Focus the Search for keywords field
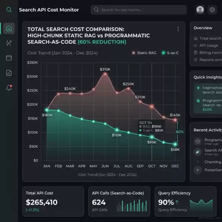Viewport: 222px width, 222px height. pyautogui.click(x=138, y=10)
